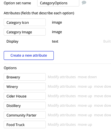Click the Category Image attribute field
Screen dimensions: 111x134
(x=25, y=32)
